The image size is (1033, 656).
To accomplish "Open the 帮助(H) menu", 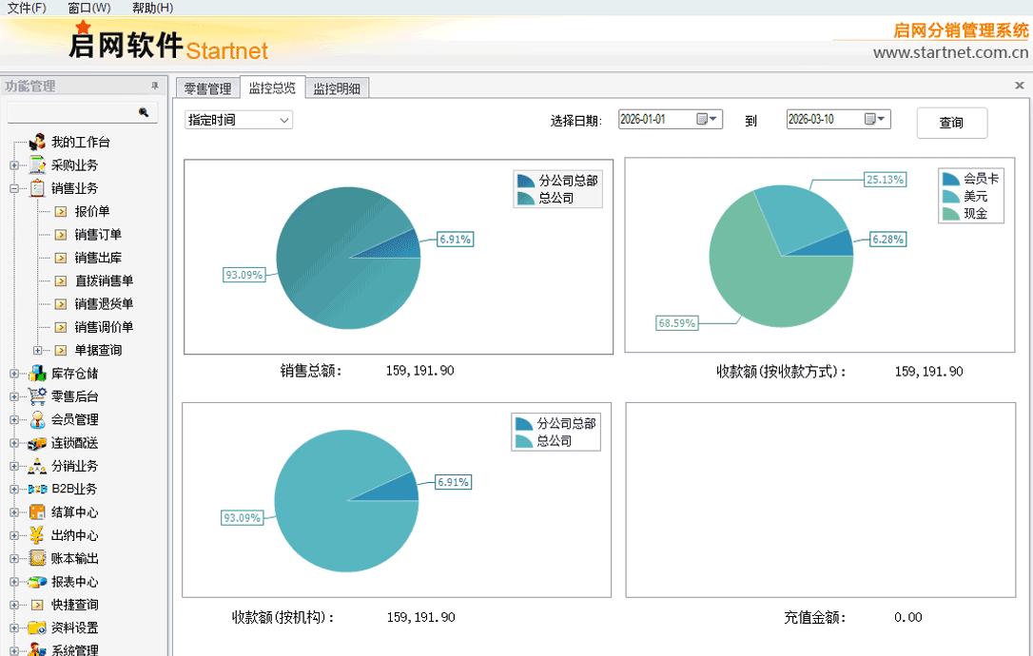I will (152, 8).
